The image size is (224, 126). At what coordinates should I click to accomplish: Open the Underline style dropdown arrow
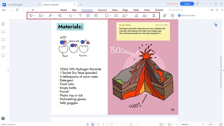coord(74,16)
